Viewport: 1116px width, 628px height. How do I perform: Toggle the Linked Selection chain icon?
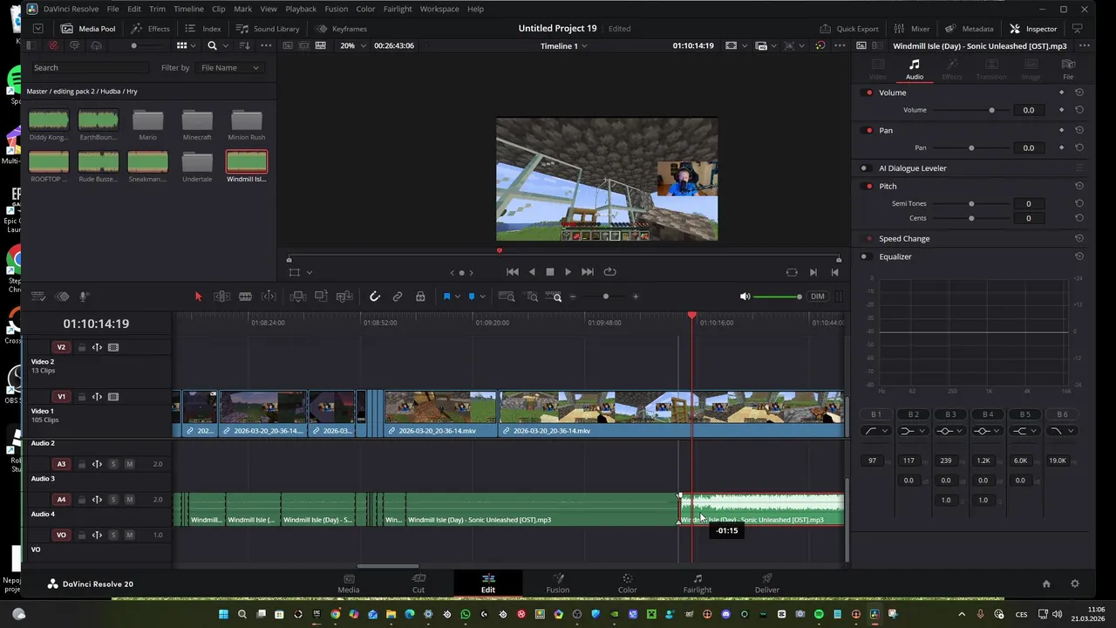(398, 297)
